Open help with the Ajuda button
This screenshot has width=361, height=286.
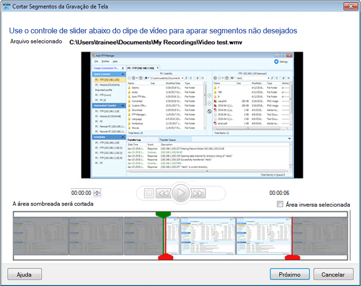[x=24, y=274]
